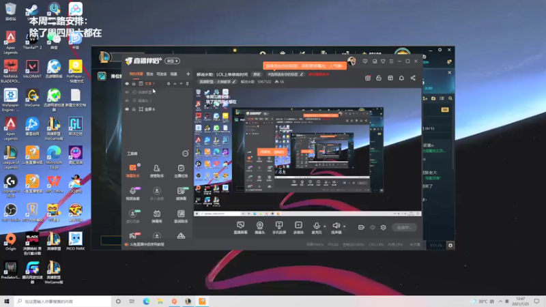The width and height of the screenshot is (546, 307).
Task: Open the hamburger menu in the title bar
Action: click(x=391, y=61)
